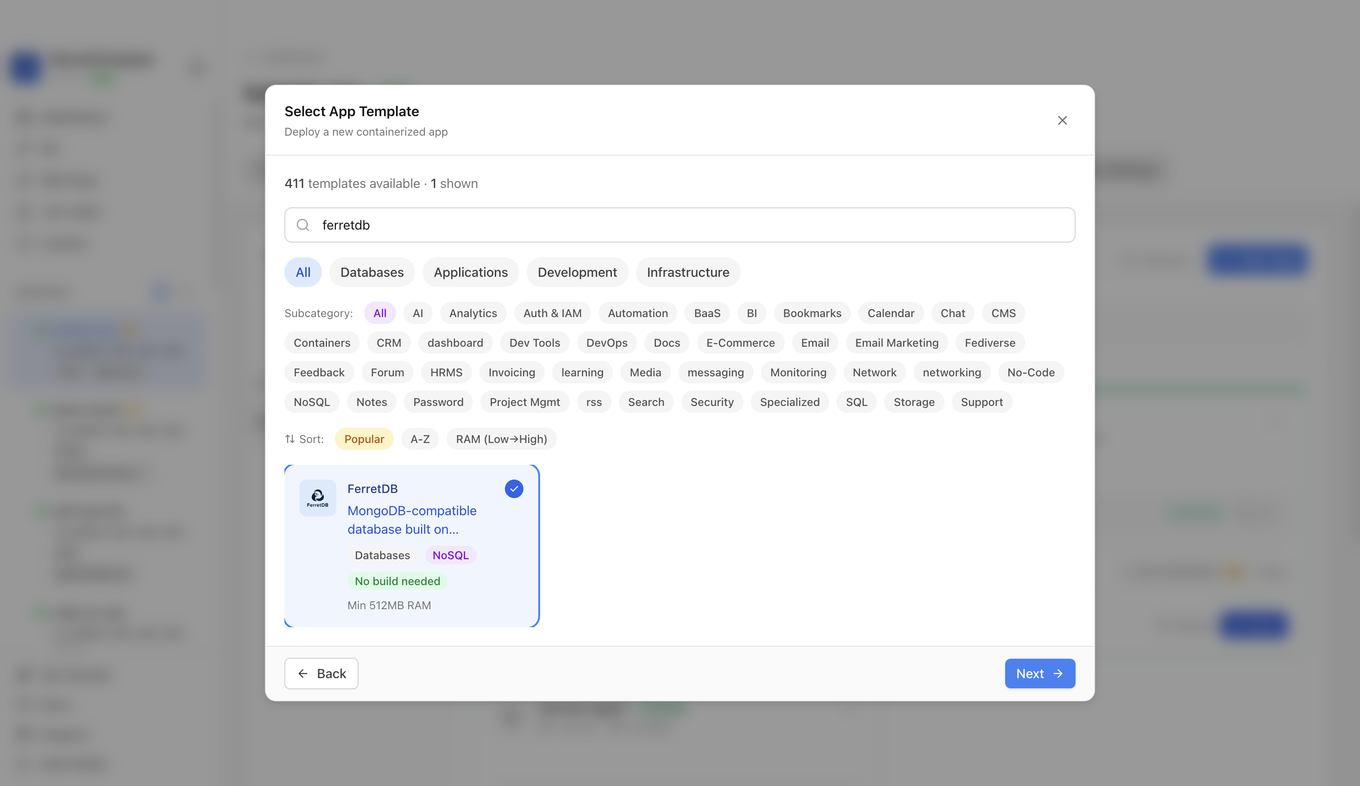Filter by Calendar subcategory
This screenshot has width=1360, height=786.
[890, 313]
